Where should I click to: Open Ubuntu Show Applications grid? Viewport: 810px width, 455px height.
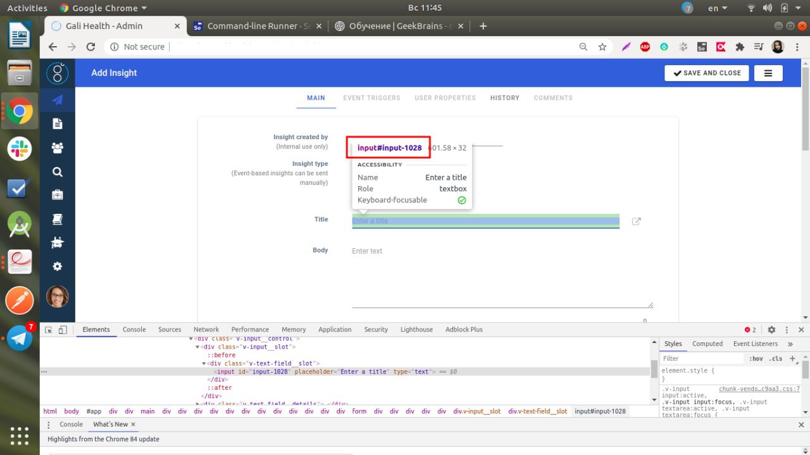[x=20, y=436]
